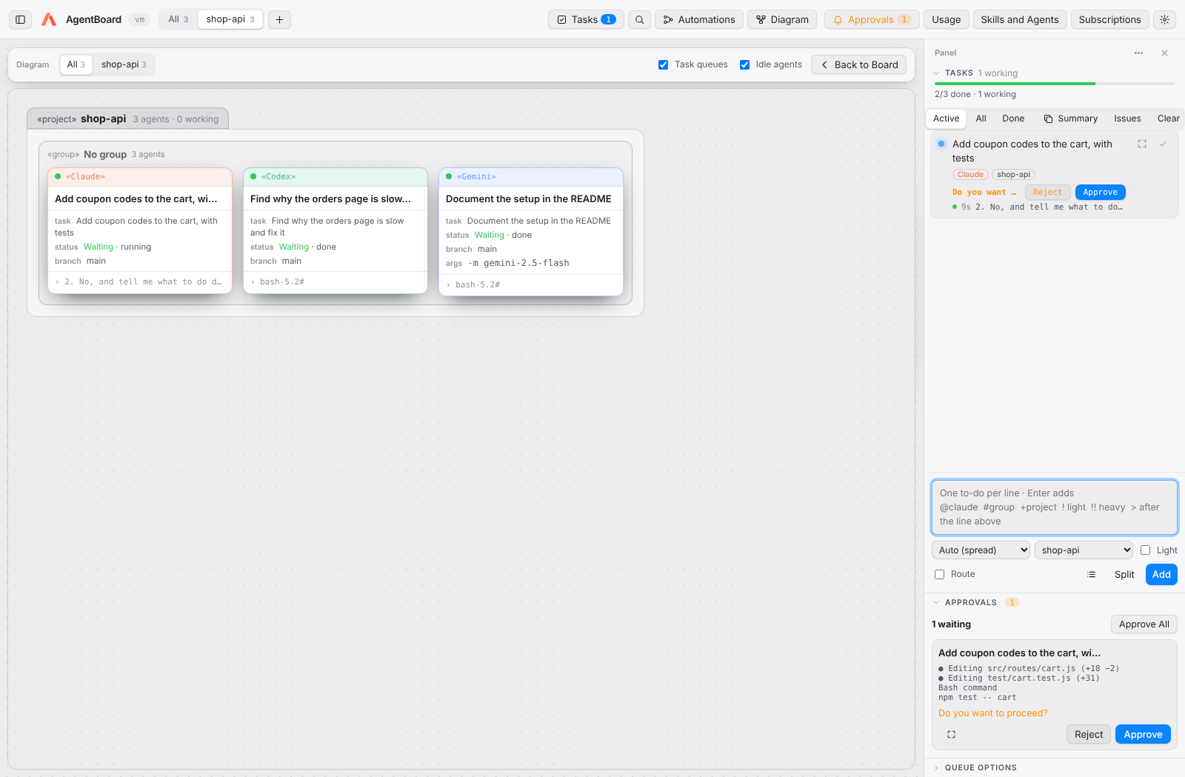Focus the to-do entry text box
The image size is (1185, 777).
(x=1055, y=507)
